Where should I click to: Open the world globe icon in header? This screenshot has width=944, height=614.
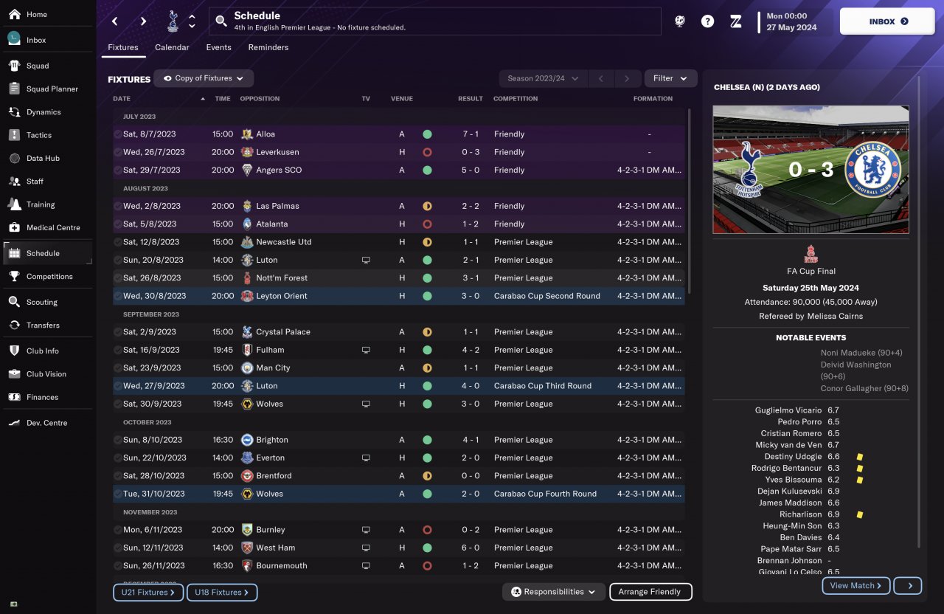coord(680,21)
